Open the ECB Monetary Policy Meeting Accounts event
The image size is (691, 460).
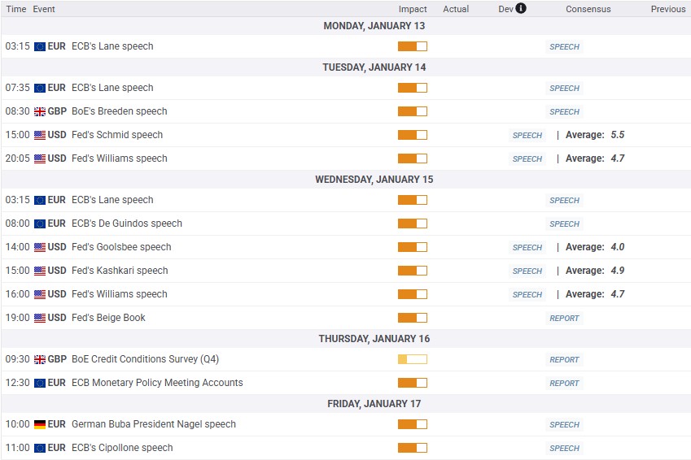point(157,383)
